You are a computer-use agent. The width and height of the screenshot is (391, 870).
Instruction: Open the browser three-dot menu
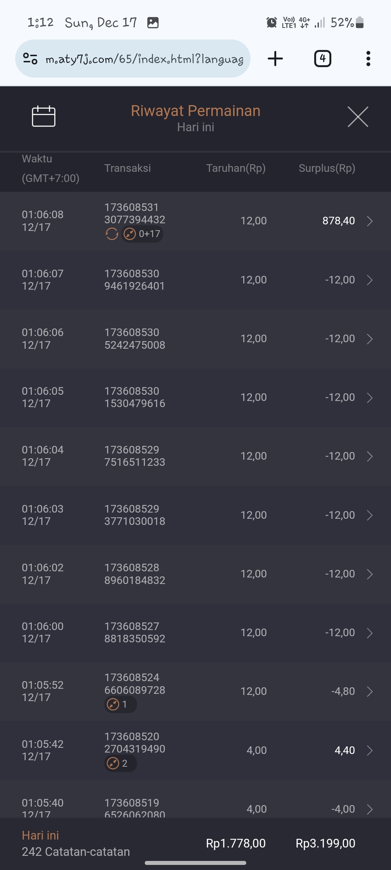pyautogui.click(x=368, y=59)
